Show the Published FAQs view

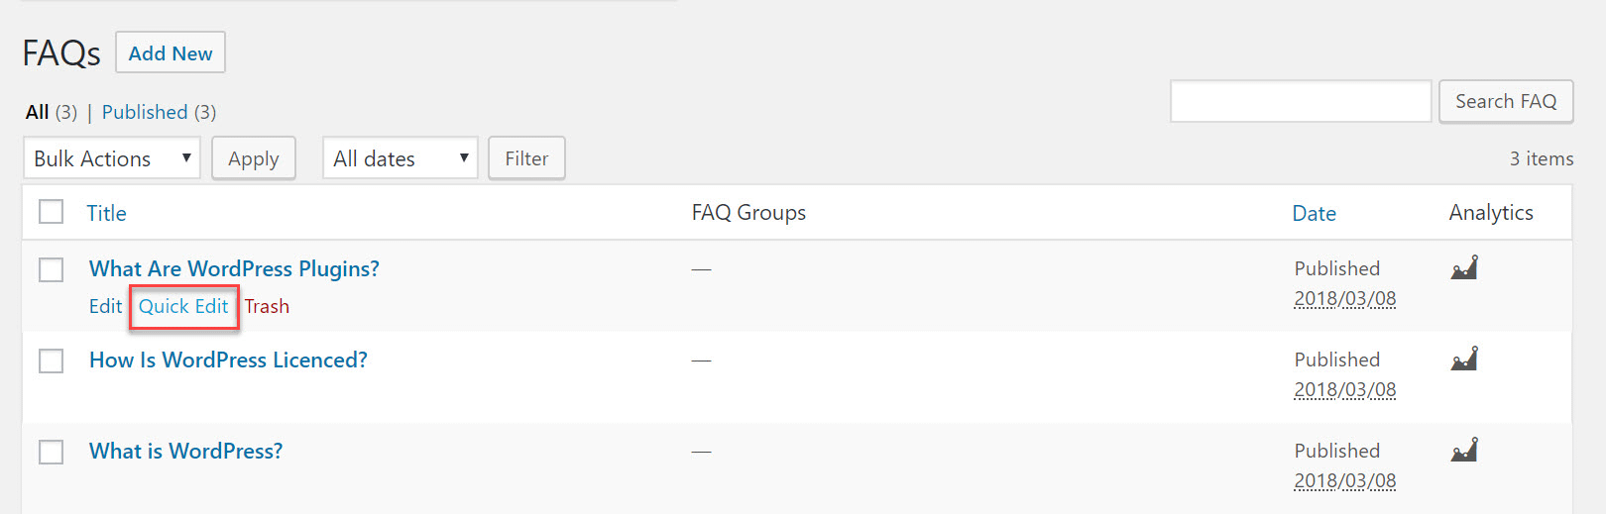(x=145, y=112)
